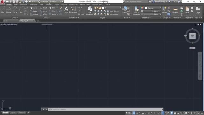Screen dimensions: 204x115
Task: Click the Insert block icon
Action: tap(125, 10)
